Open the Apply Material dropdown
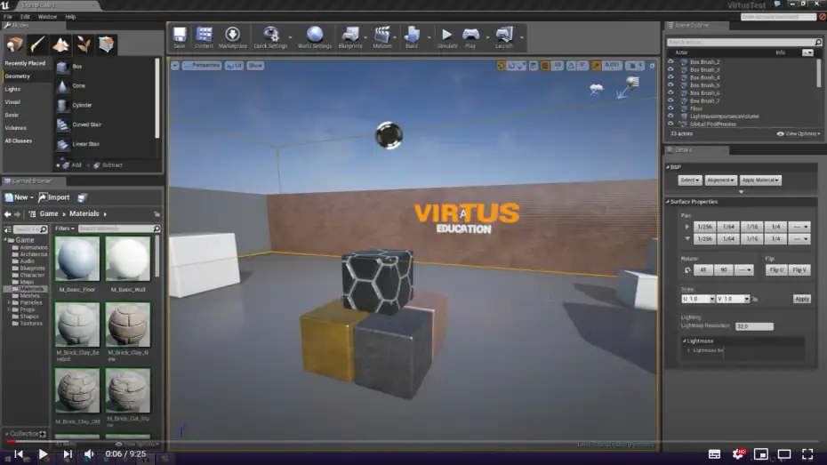The height and width of the screenshot is (465, 827). tap(760, 180)
